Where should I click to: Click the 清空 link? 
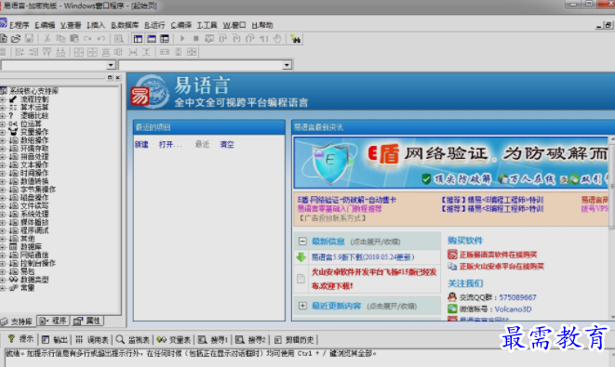point(227,145)
